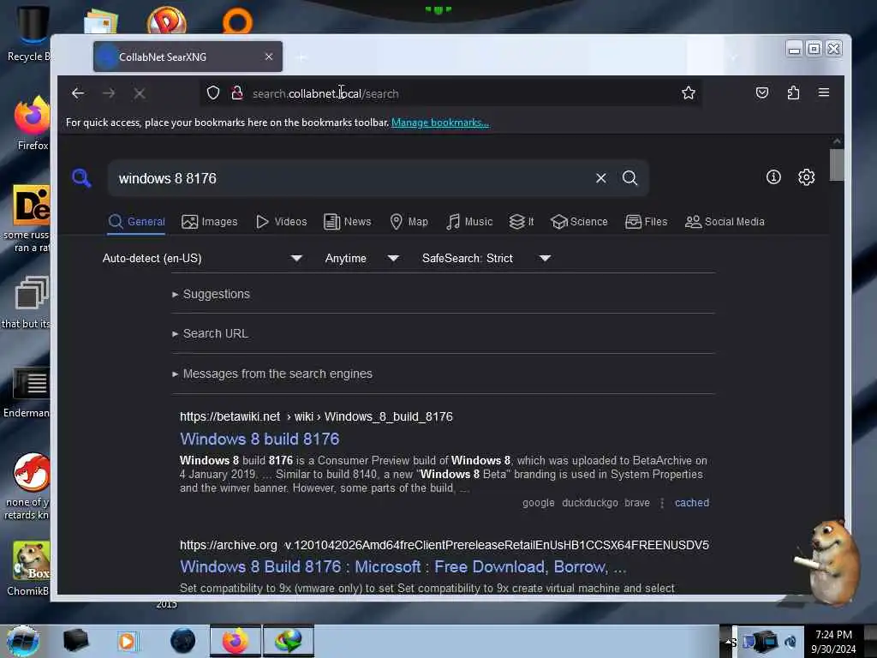Clear the search query with the X icon
Image resolution: width=877 pixels, height=658 pixels.
pos(600,178)
